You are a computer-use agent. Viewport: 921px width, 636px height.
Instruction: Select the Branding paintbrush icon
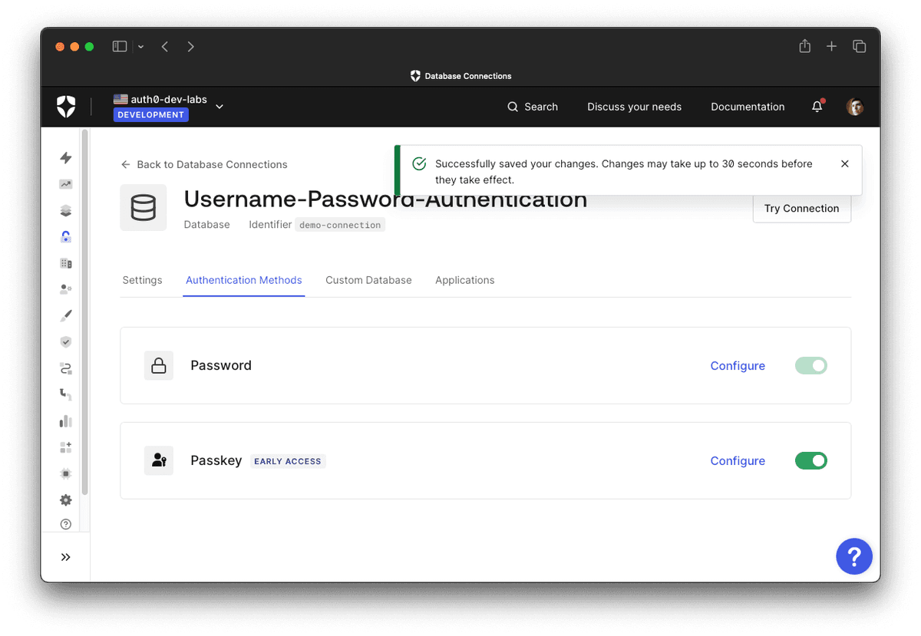(65, 315)
